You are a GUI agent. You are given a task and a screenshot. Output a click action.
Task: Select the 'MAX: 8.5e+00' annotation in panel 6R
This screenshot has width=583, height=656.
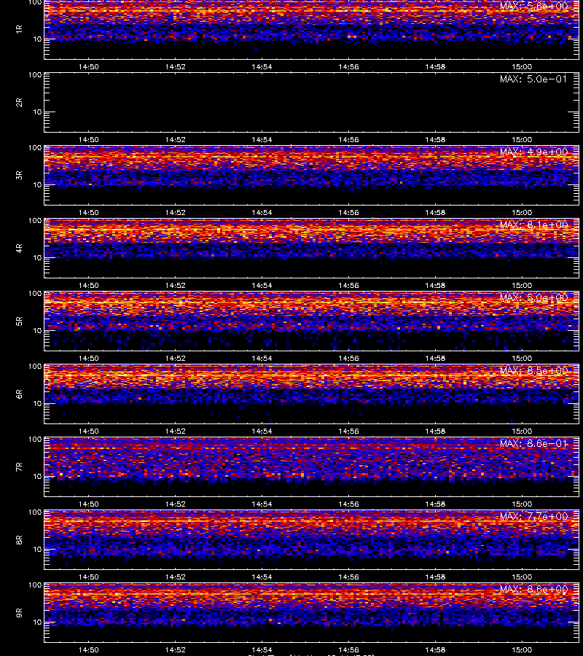pyautogui.click(x=533, y=371)
